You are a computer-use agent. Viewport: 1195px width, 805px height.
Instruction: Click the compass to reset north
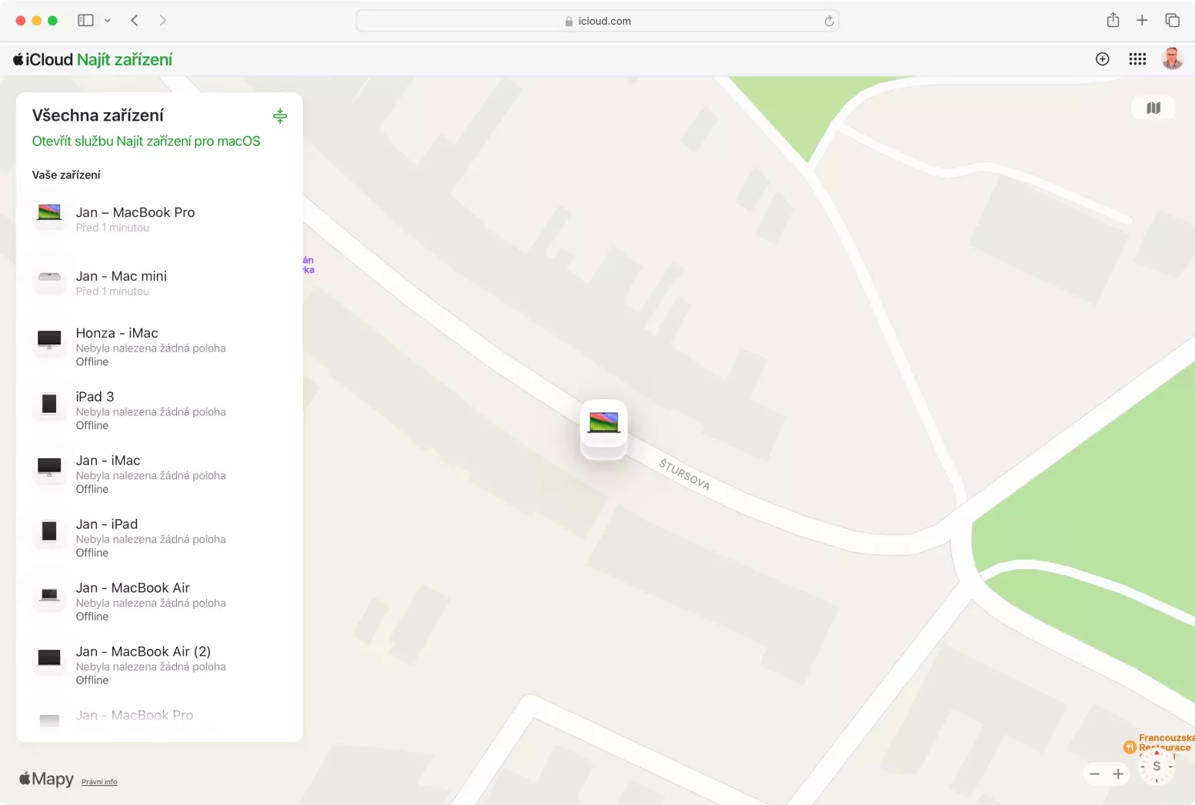click(x=1156, y=767)
